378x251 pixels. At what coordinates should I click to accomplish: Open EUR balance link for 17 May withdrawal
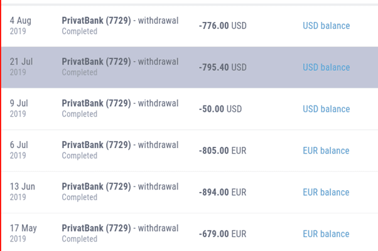pos(326,234)
